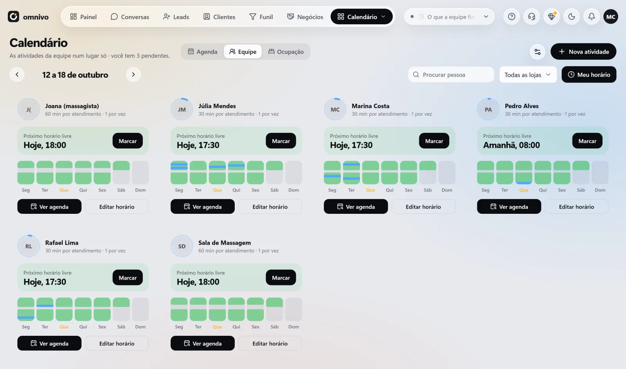
Task: Open Meu horário
Action: pyautogui.click(x=589, y=75)
